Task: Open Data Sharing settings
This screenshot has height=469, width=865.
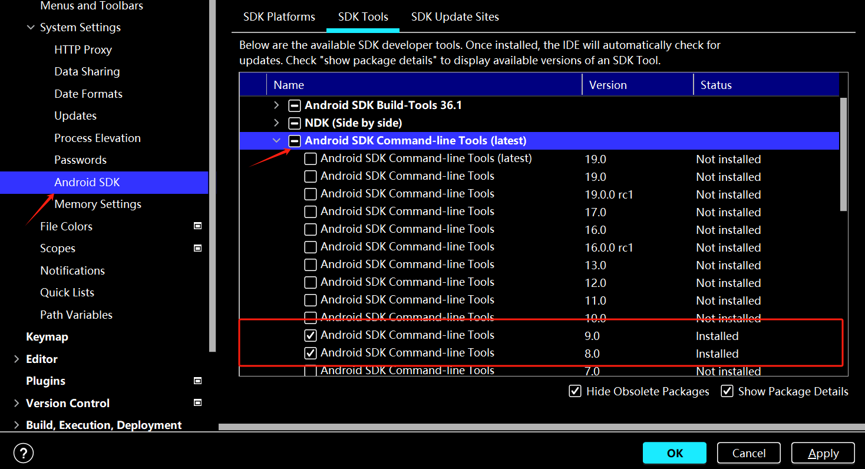Action: (x=87, y=71)
